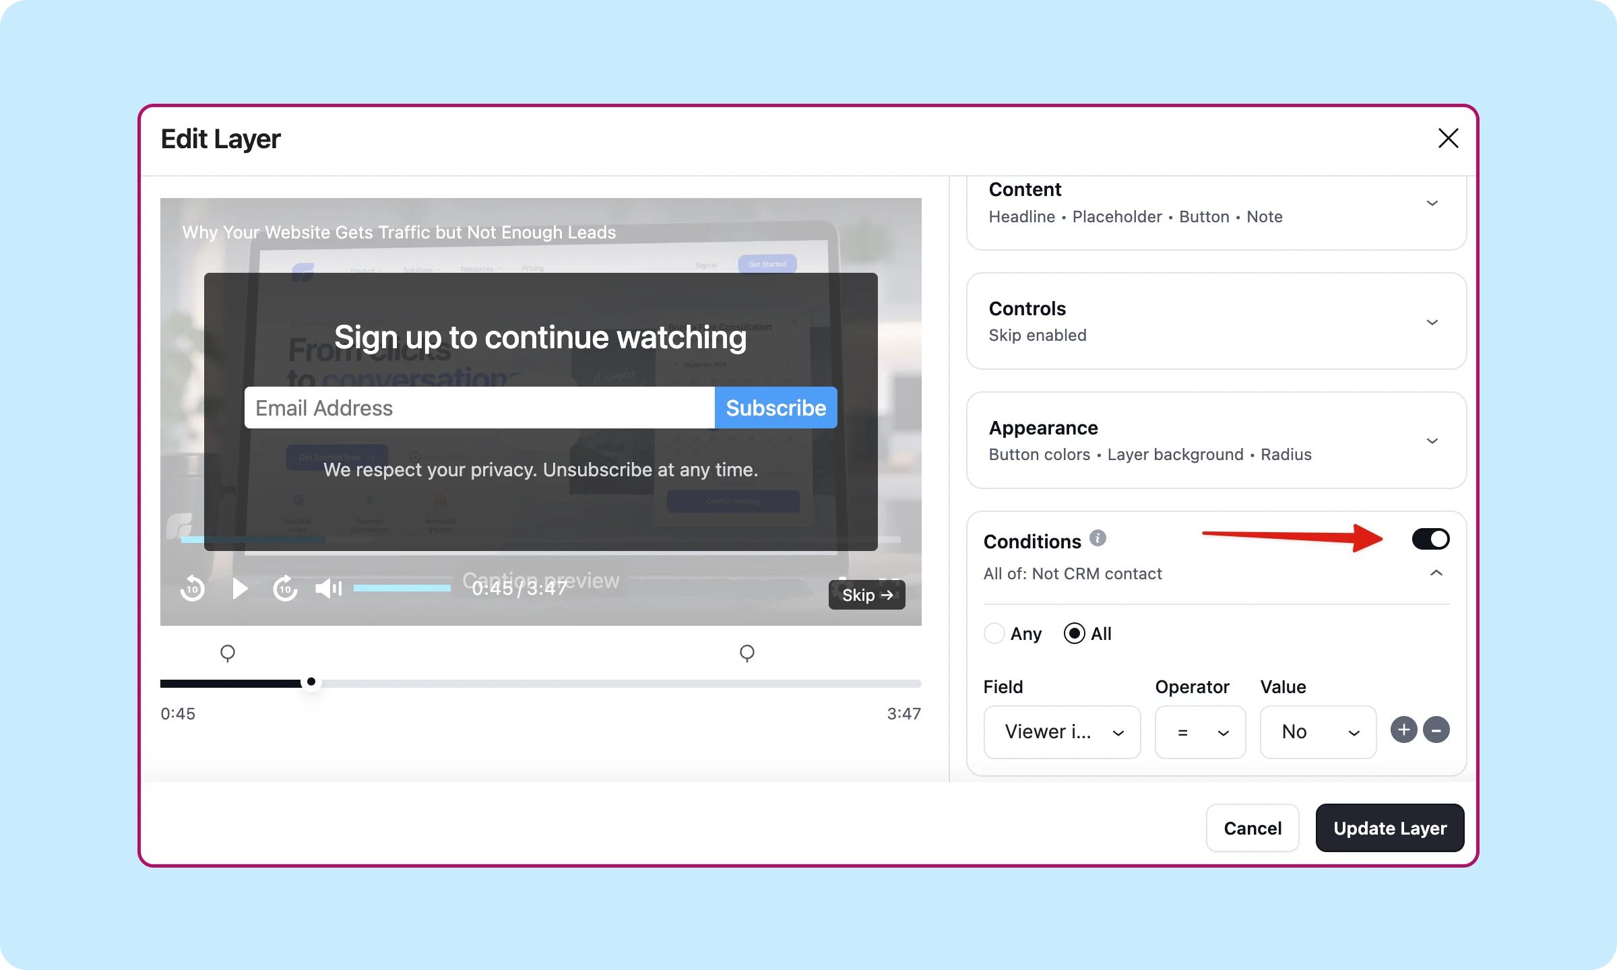The image size is (1617, 970).
Task: Collapse the Conditions section chevron
Action: click(x=1436, y=573)
